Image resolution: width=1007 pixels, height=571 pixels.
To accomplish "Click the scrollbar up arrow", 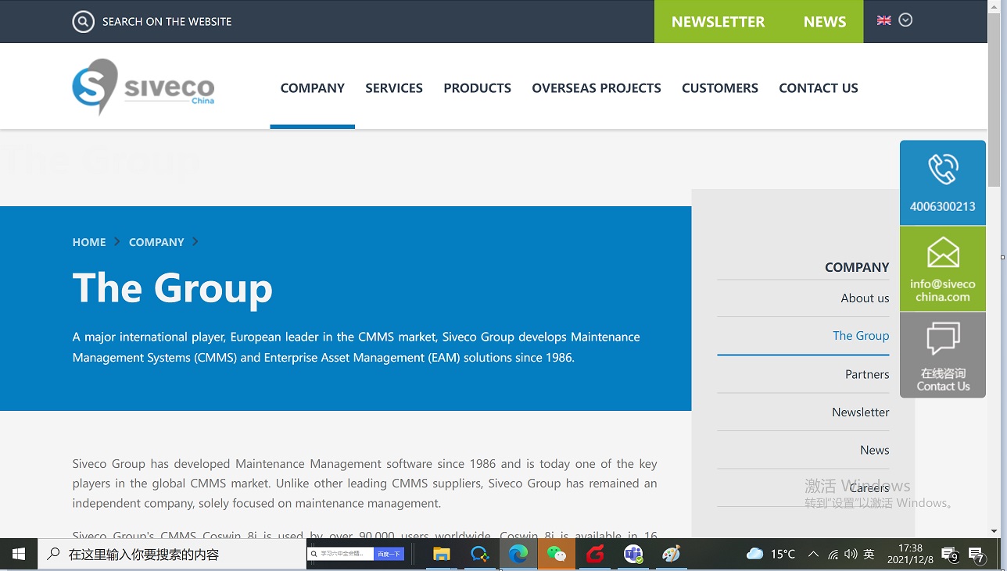I will [x=994, y=5].
